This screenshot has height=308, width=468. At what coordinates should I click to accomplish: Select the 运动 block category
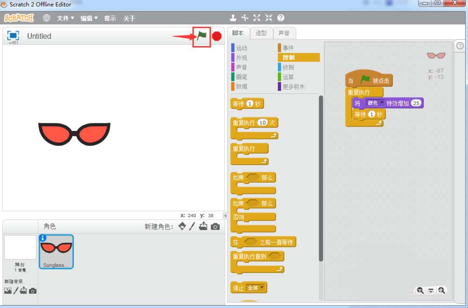coord(241,48)
